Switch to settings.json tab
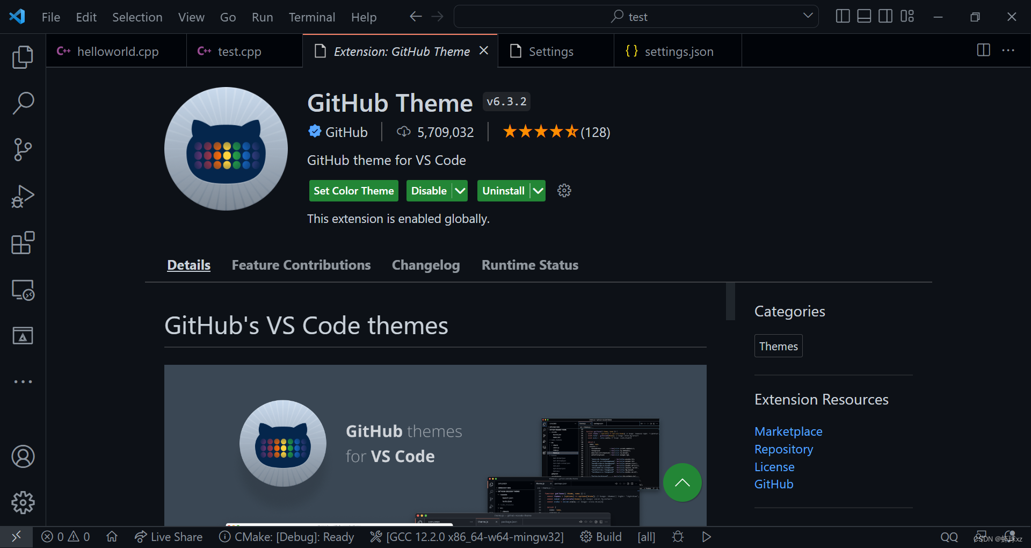The height and width of the screenshot is (548, 1031). pos(678,51)
